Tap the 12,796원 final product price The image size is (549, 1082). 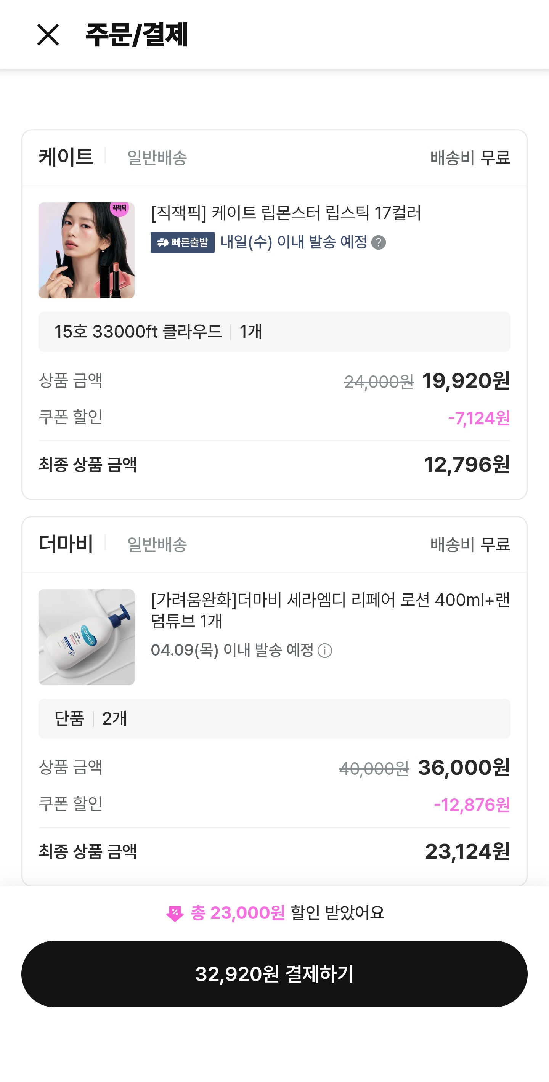click(x=467, y=465)
